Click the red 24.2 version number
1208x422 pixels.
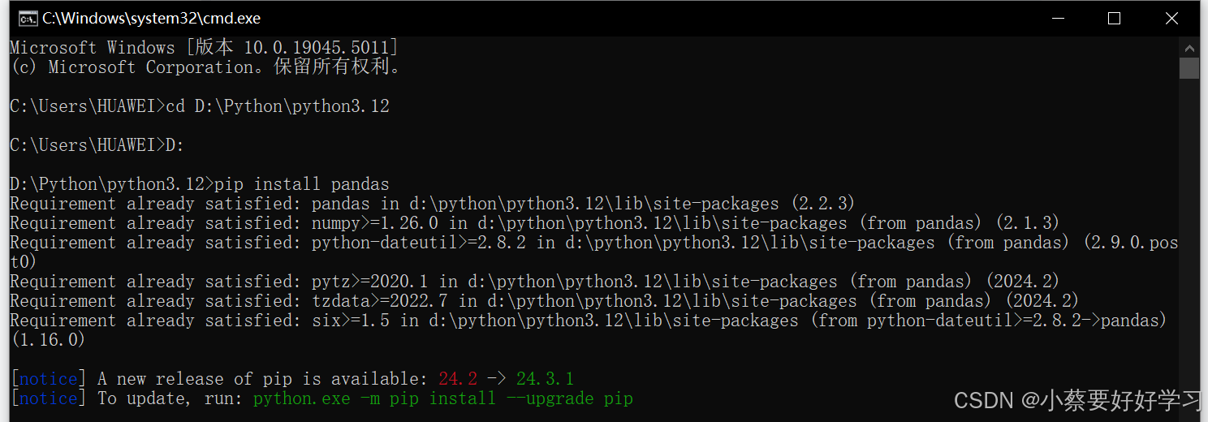458,379
